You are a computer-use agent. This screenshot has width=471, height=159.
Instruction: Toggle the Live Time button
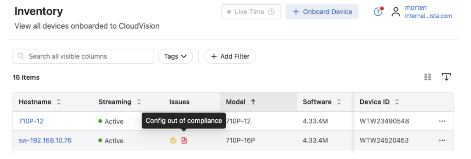pos(251,12)
